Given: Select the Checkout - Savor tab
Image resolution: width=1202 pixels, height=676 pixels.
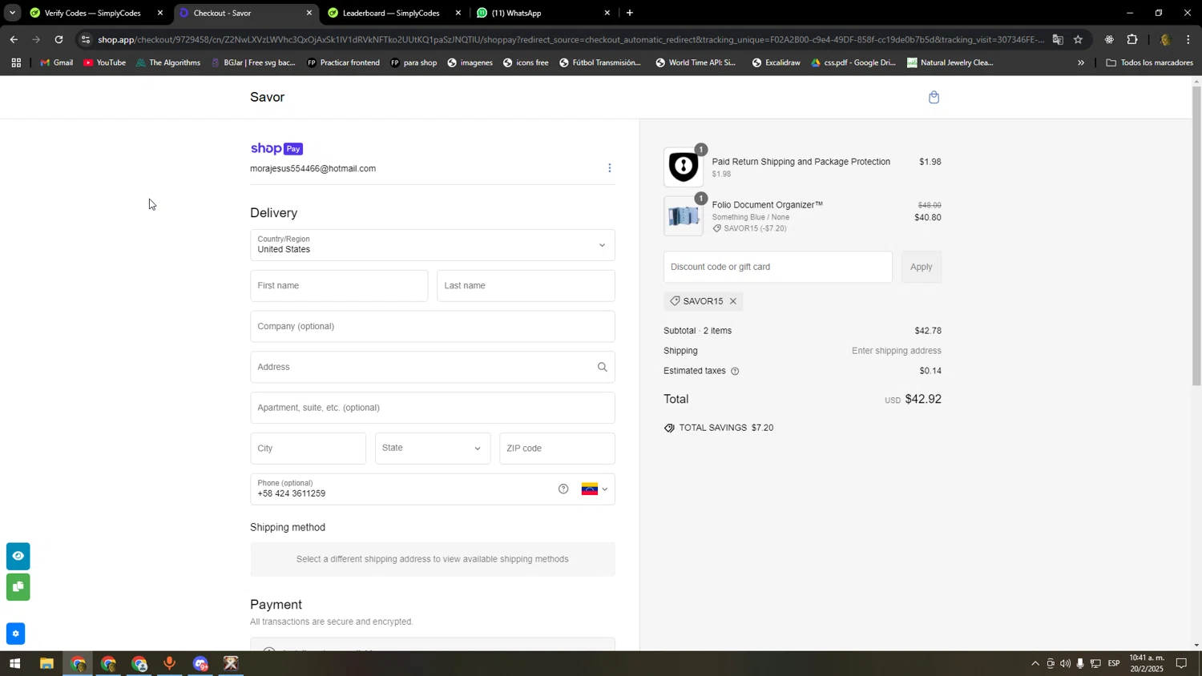Looking at the screenshot, I should pos(222,13).
